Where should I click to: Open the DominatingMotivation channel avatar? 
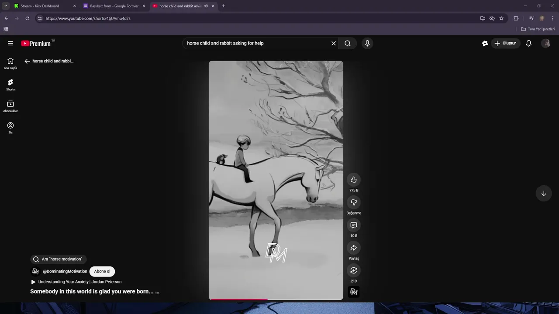(x=35, y=271)
